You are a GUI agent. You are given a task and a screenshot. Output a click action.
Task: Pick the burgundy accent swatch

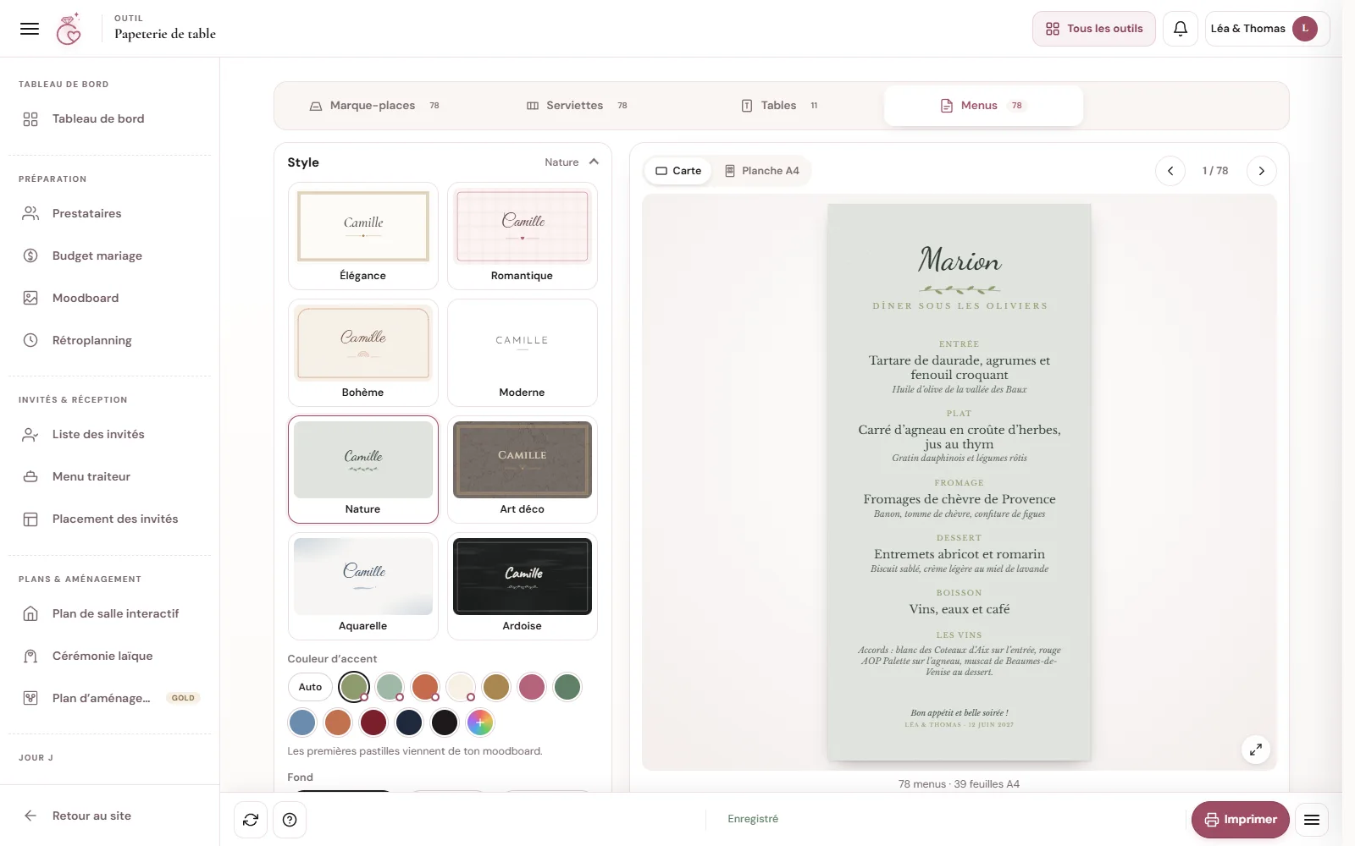point(373,722)
